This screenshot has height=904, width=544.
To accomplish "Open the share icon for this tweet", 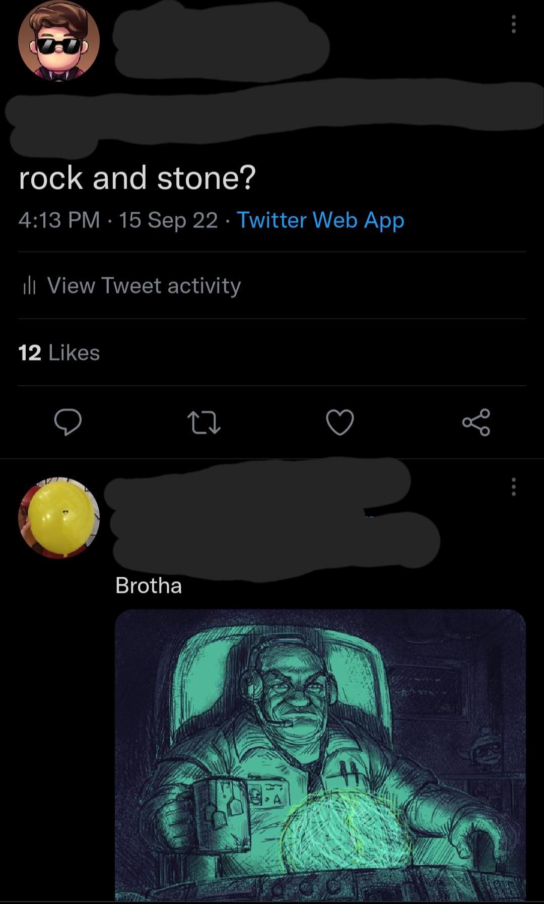I will 476,423.
